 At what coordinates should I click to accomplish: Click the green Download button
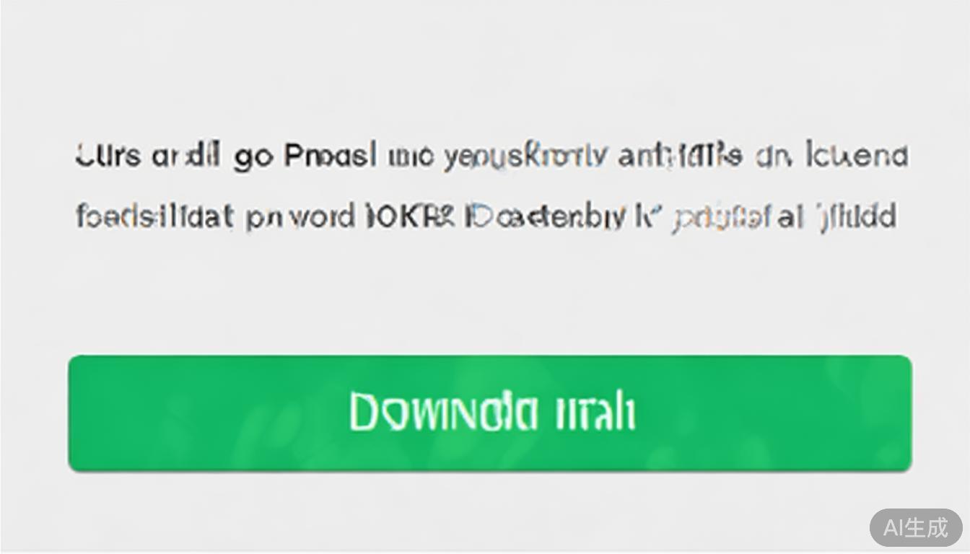coord(490,413)
